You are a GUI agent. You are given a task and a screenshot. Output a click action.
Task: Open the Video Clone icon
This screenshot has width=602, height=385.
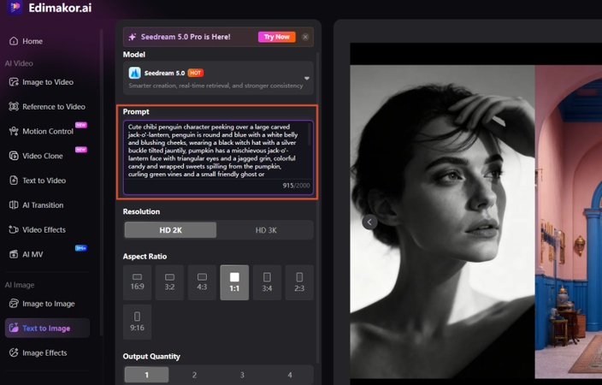pos(14,156)
